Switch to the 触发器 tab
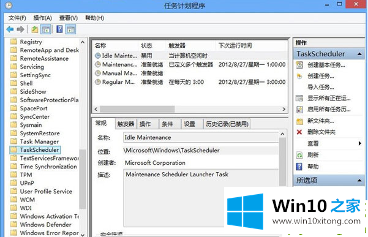Viewport: 368px width, 237px height. (x=126, y=124)
